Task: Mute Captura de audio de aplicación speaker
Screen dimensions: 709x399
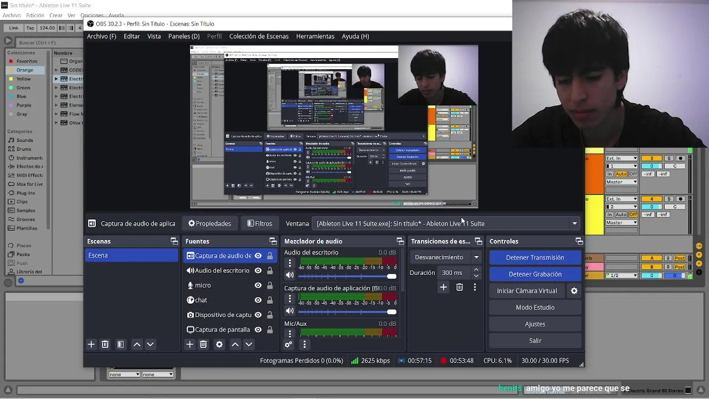Action: pos(290,311)
